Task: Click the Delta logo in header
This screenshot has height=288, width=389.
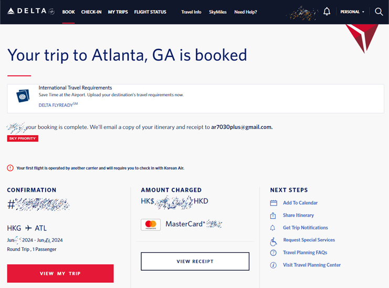Action: [31, 11]
